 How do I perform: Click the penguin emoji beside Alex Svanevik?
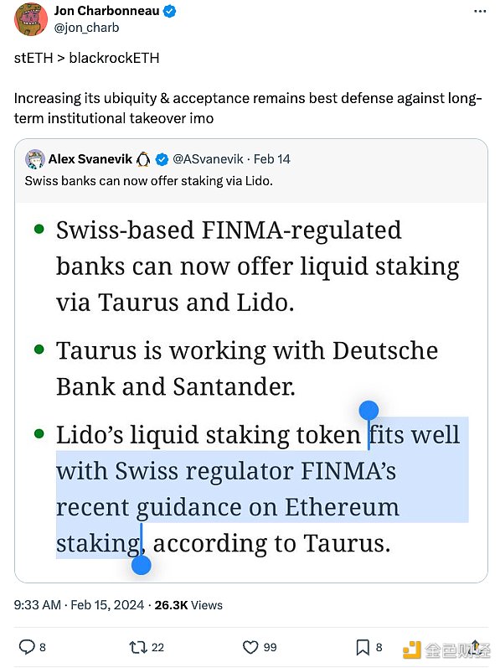(143, 159)
